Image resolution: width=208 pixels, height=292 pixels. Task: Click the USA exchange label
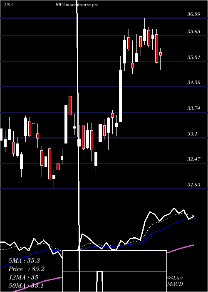click(x=8, y=5)
